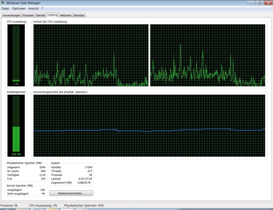Screen dimensions: 273x210
Task: Switch to the Prozesse tab
Action: click(x=28, y=15)
